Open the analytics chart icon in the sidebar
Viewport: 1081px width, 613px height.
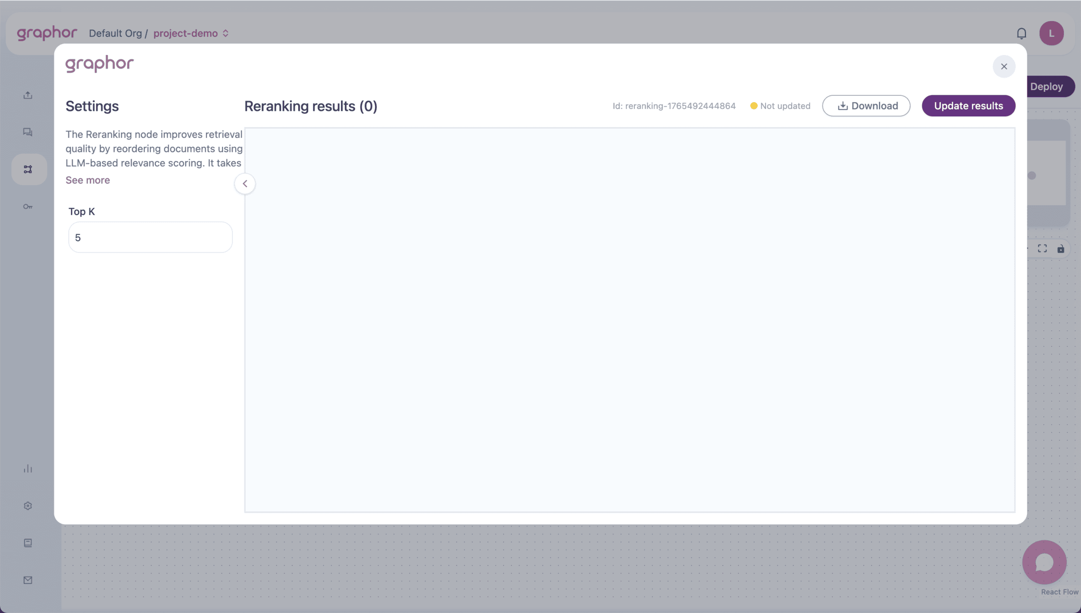28,468
